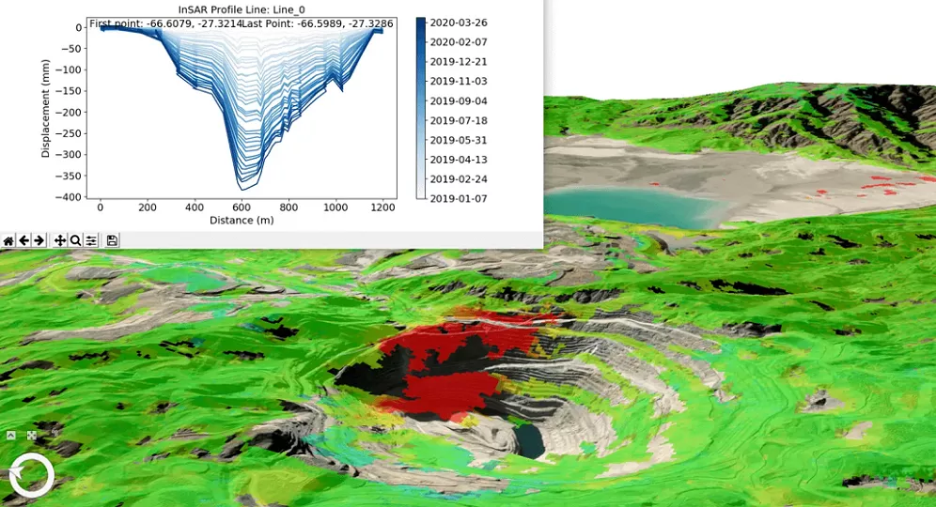This screenshot has height=507, width=936.
Task: Click the deepest displacement trough in the plot
Action: coord(241,188)
